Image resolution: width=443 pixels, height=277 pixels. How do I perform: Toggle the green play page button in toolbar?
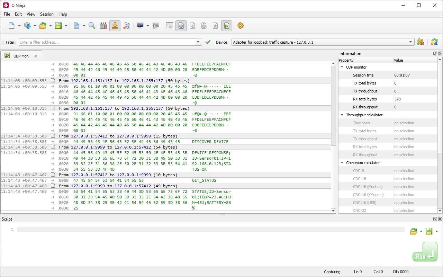point(227,26)
